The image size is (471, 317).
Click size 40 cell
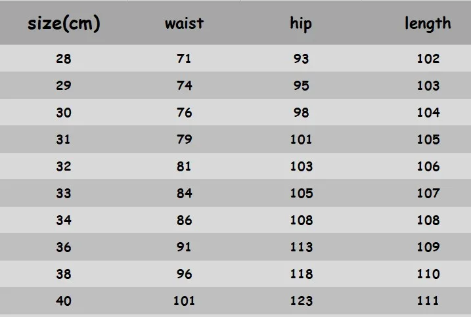point(63,301)
